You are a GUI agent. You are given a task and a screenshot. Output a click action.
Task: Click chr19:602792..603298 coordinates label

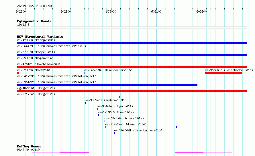pyautogui.click(x=34, y=6)
